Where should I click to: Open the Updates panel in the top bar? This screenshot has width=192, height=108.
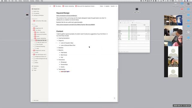pos(107,6)
